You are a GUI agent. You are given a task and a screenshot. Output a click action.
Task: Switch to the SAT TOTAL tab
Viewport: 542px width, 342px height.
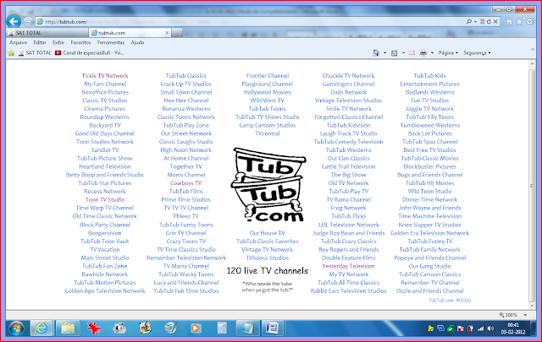click(47, 33)
